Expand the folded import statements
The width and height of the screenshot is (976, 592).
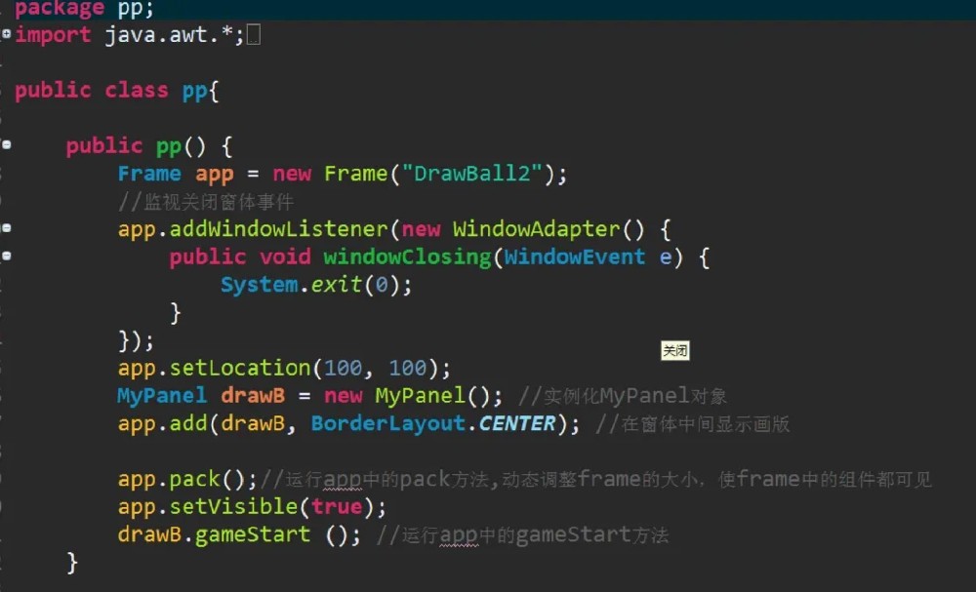coord(7,34)
